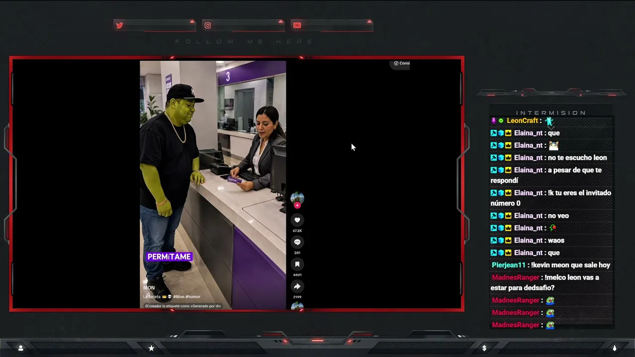The image size is (635, 357).
Task: Click the '4801' saves count
Action: pyautogui.click(x=297, y=275)
